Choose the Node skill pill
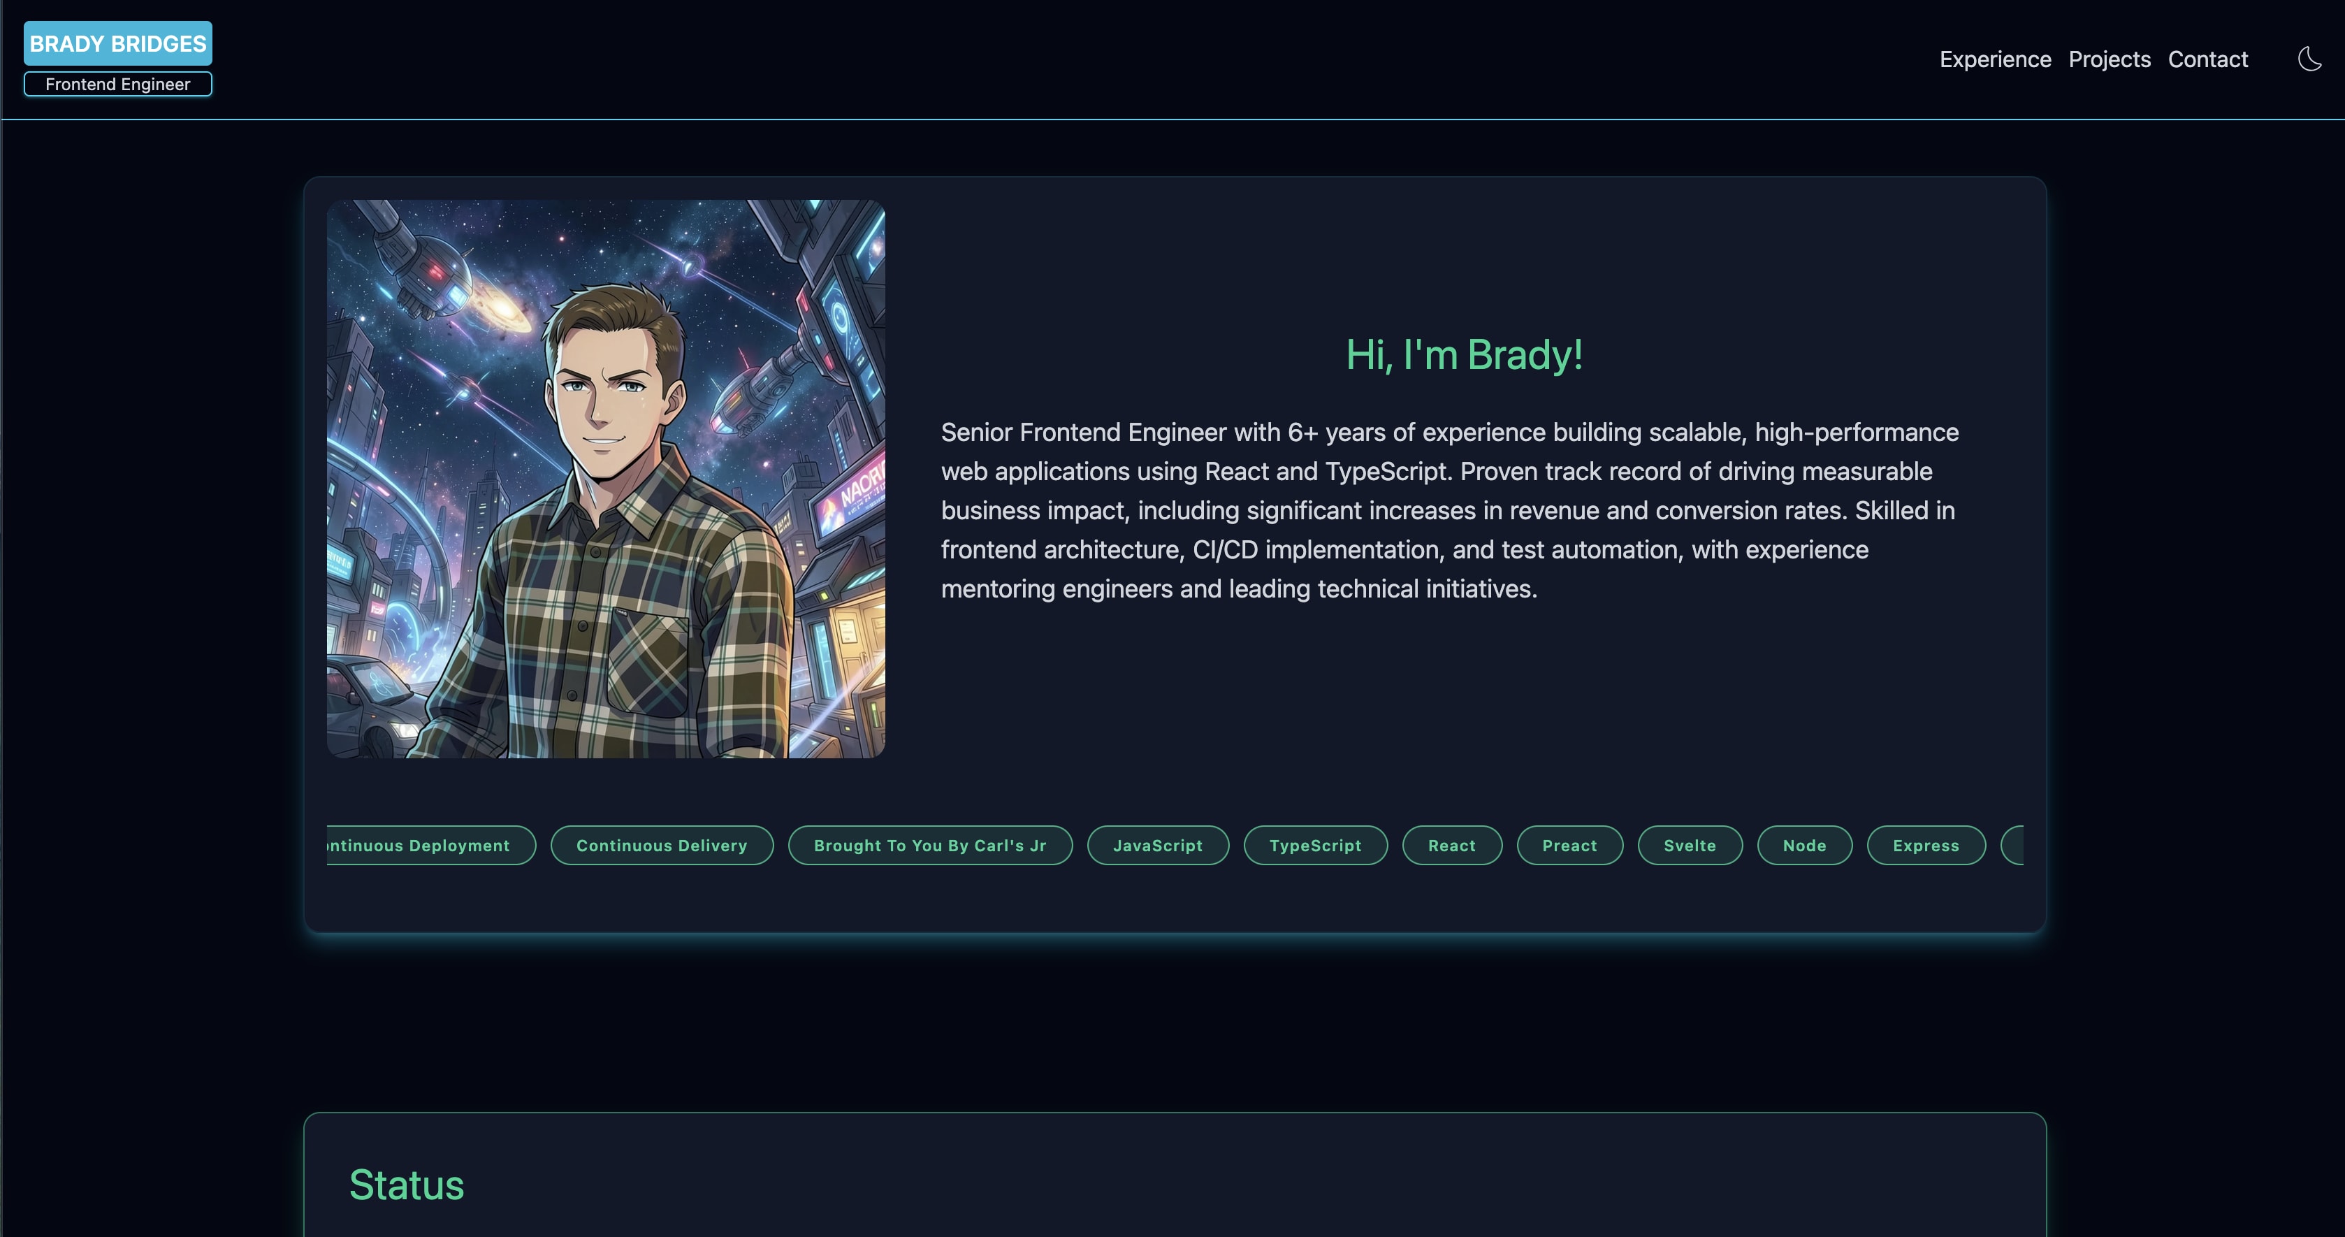The width and height of the screenshot is (2345, 1237). [x=1804, y=846]
